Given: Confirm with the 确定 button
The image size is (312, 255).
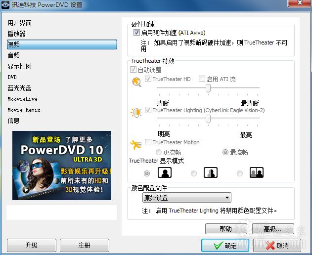Looking at the screenshot, I should tap(225, 246).
